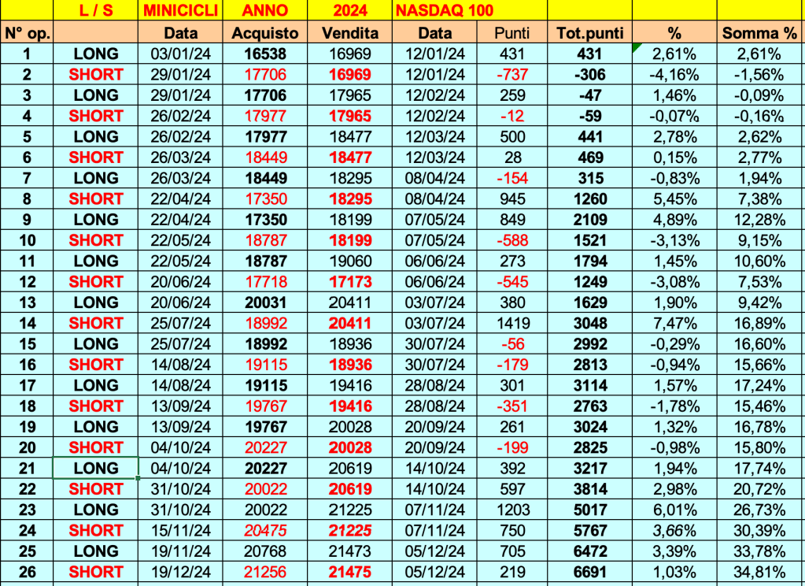Select the percent cell showing 7,47%
The width and height of the screenshot is (805, 586).
pos(674,323)
